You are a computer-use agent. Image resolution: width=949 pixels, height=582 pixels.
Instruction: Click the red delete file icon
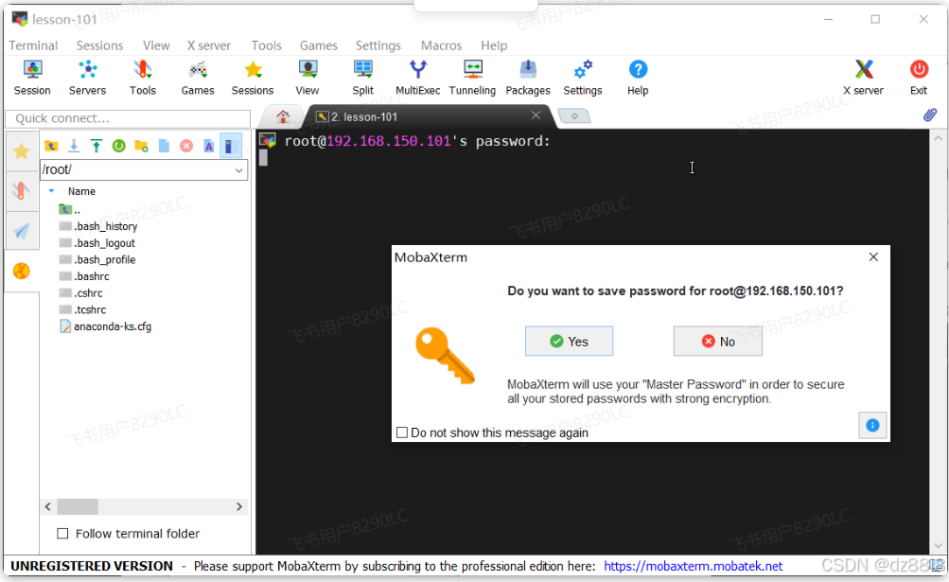point(186,146)
